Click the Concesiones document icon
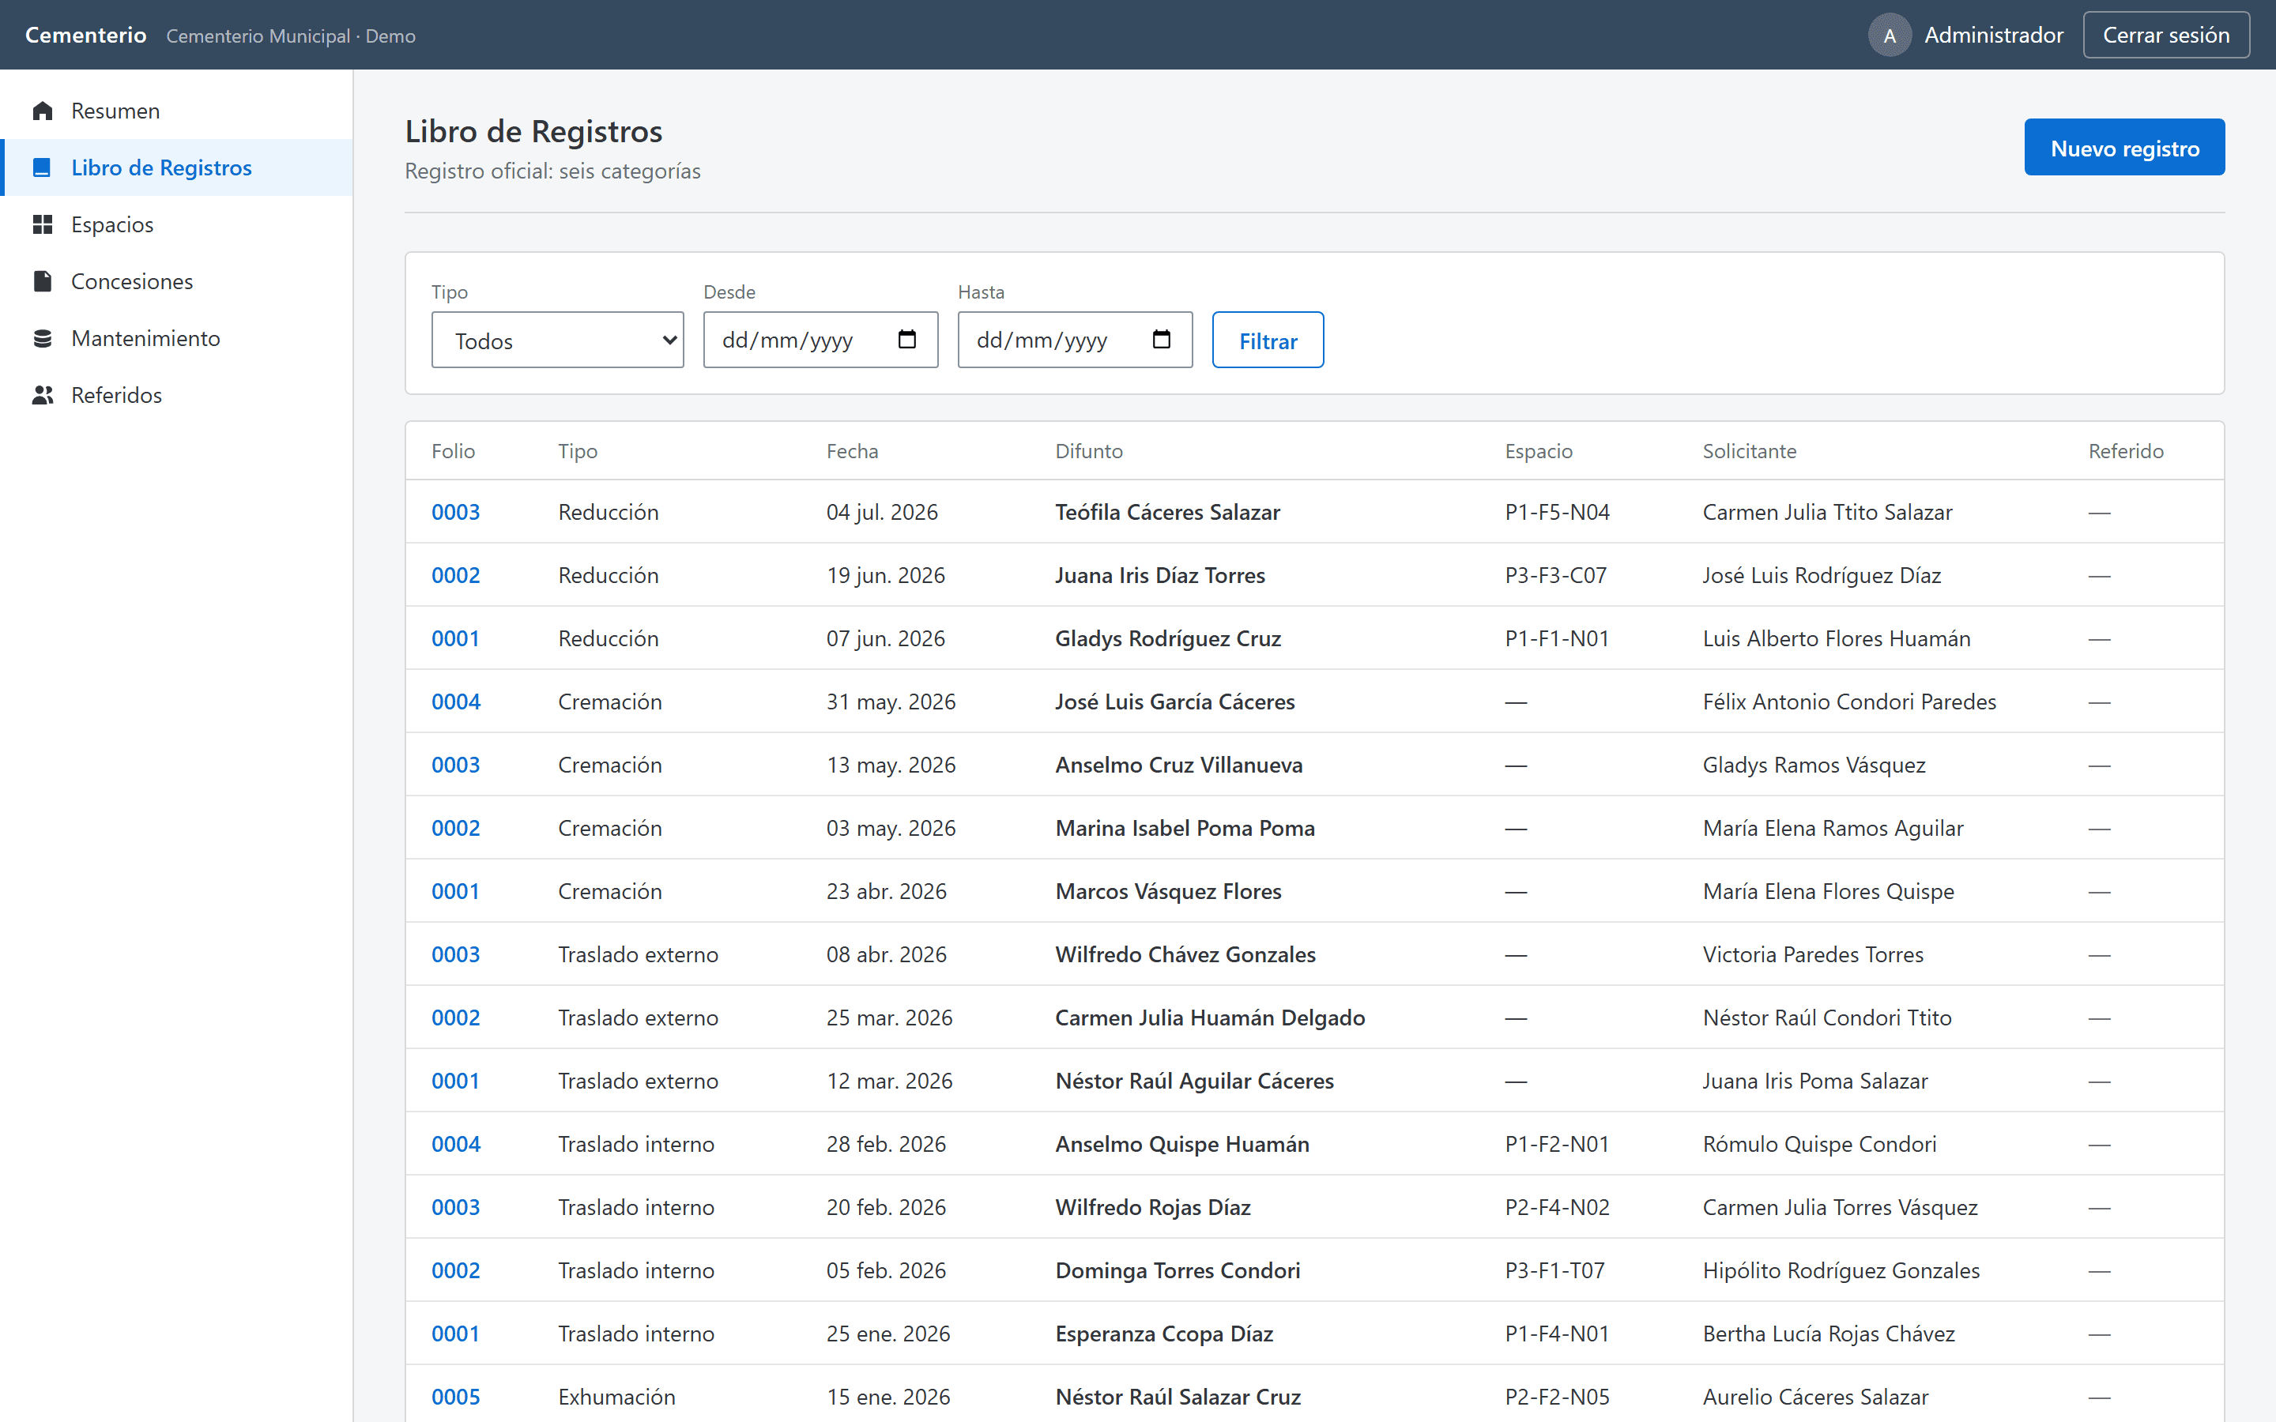The image size is (2276, 1422). pos(43,281)
